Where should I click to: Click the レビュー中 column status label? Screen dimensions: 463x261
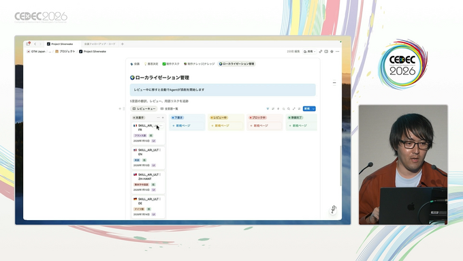coord(219,118)
